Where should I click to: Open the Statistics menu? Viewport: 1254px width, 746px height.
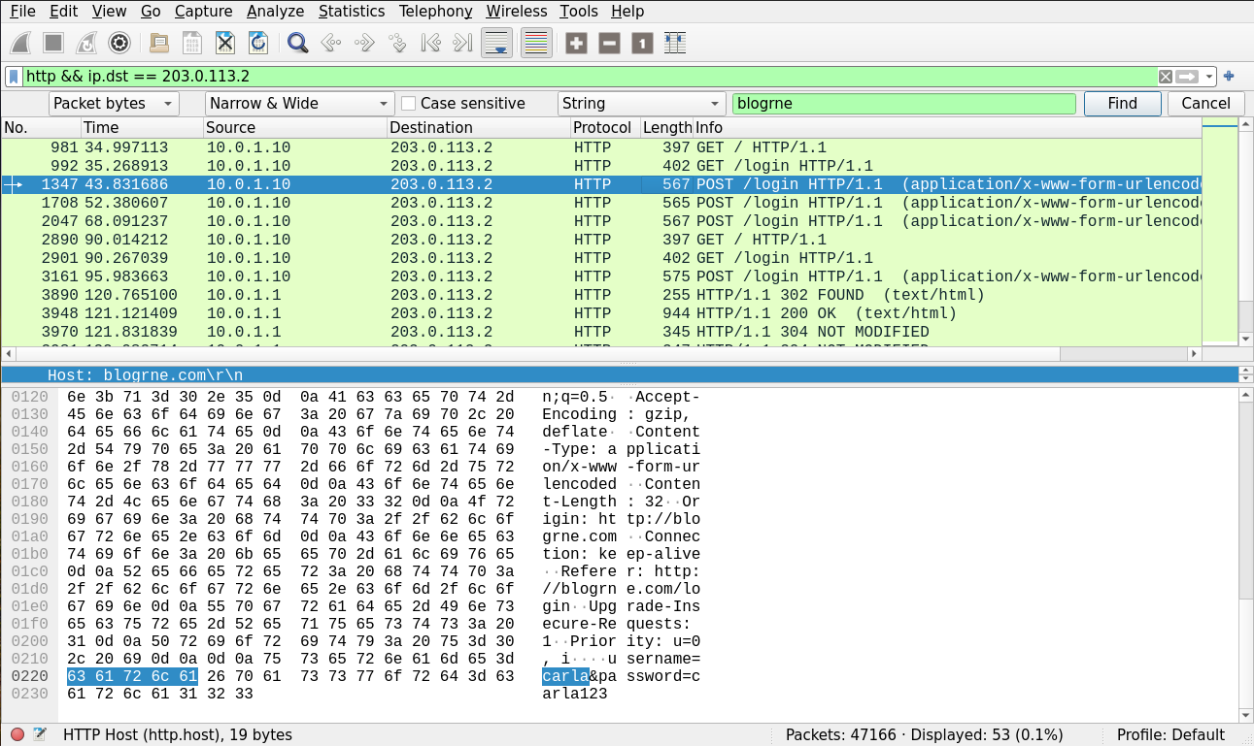(351, 12)
